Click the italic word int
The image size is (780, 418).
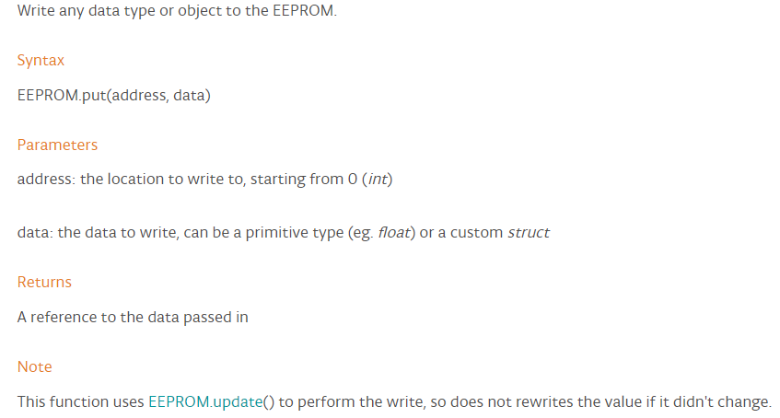pos(378,180)
